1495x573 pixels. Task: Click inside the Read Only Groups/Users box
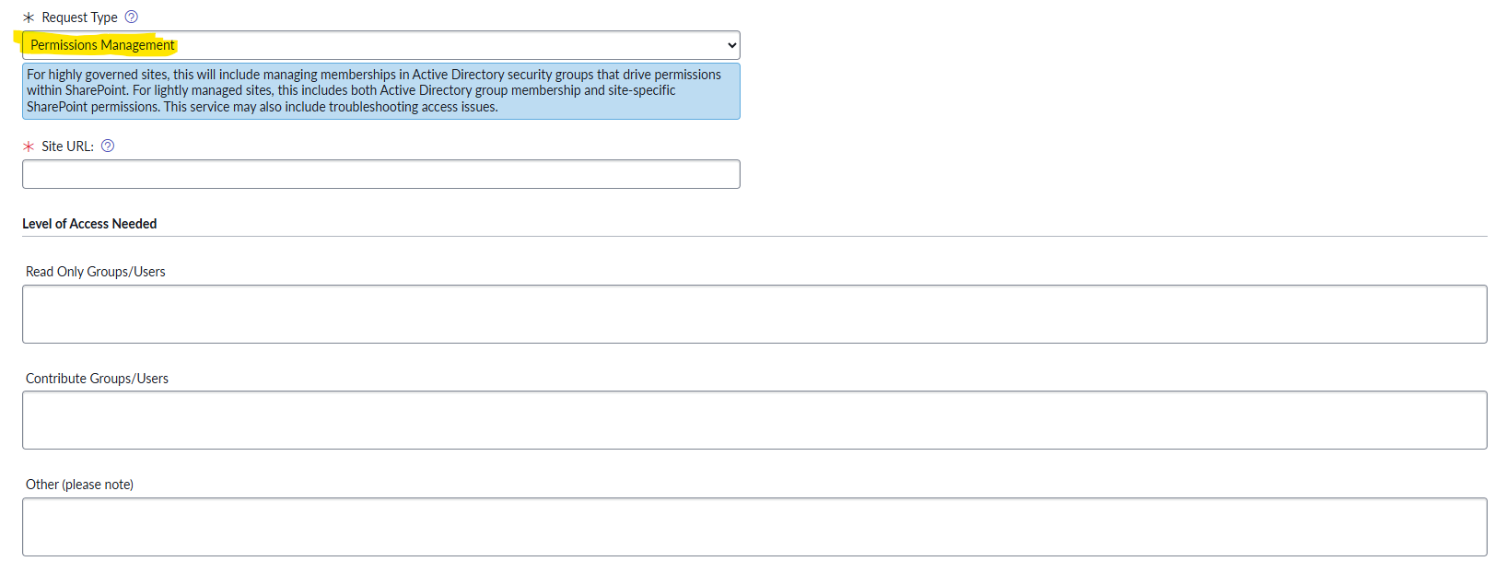pos(754,314)
